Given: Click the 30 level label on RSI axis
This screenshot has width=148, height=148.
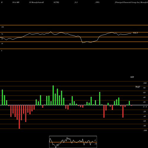Looking at the screenshot, I should 2,44.
